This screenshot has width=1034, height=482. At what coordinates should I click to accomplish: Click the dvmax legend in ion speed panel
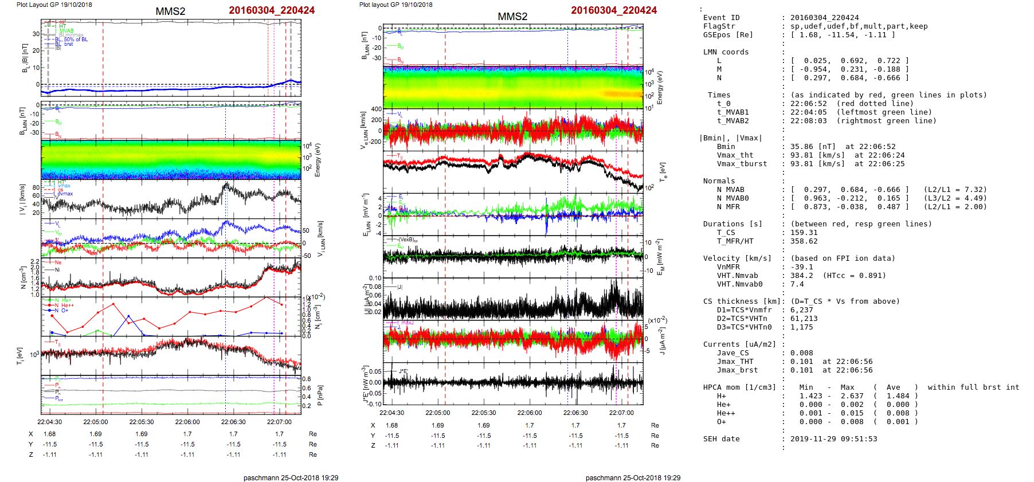point(65,194)
